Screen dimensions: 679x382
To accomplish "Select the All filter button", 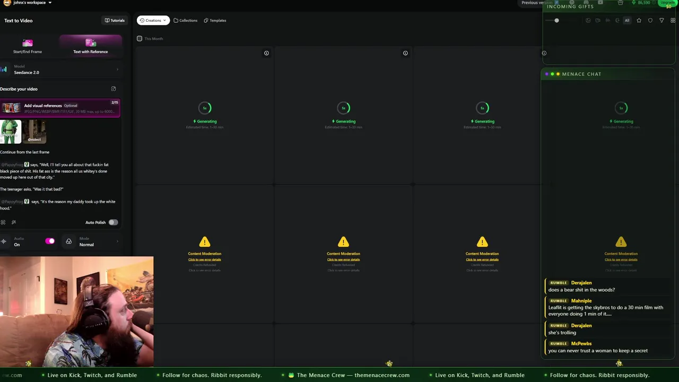I will (627, 20).
